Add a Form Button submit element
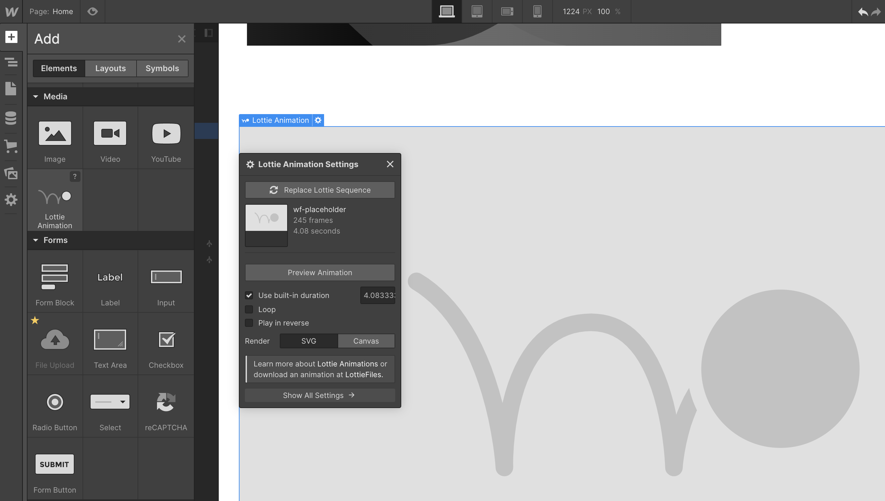Screen dimensions: 885x501 coord(55,469)
